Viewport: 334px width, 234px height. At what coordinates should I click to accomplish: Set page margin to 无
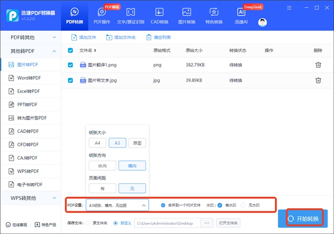pos(132,189)
